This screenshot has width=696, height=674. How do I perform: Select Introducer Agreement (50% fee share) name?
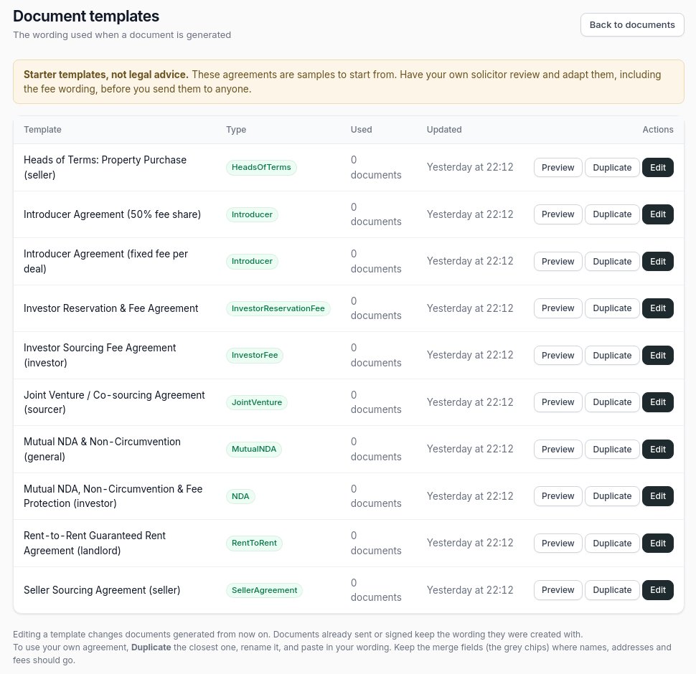112,214
